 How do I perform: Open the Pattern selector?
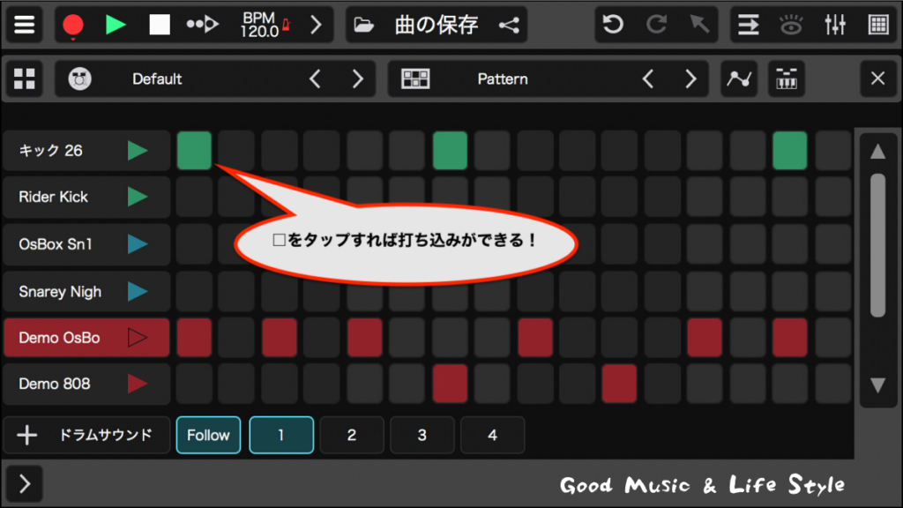502,78
